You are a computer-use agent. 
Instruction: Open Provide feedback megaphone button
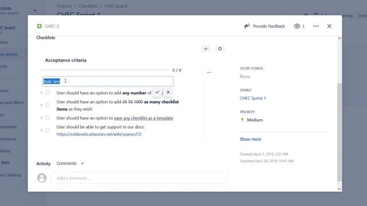tap(264, 26)
